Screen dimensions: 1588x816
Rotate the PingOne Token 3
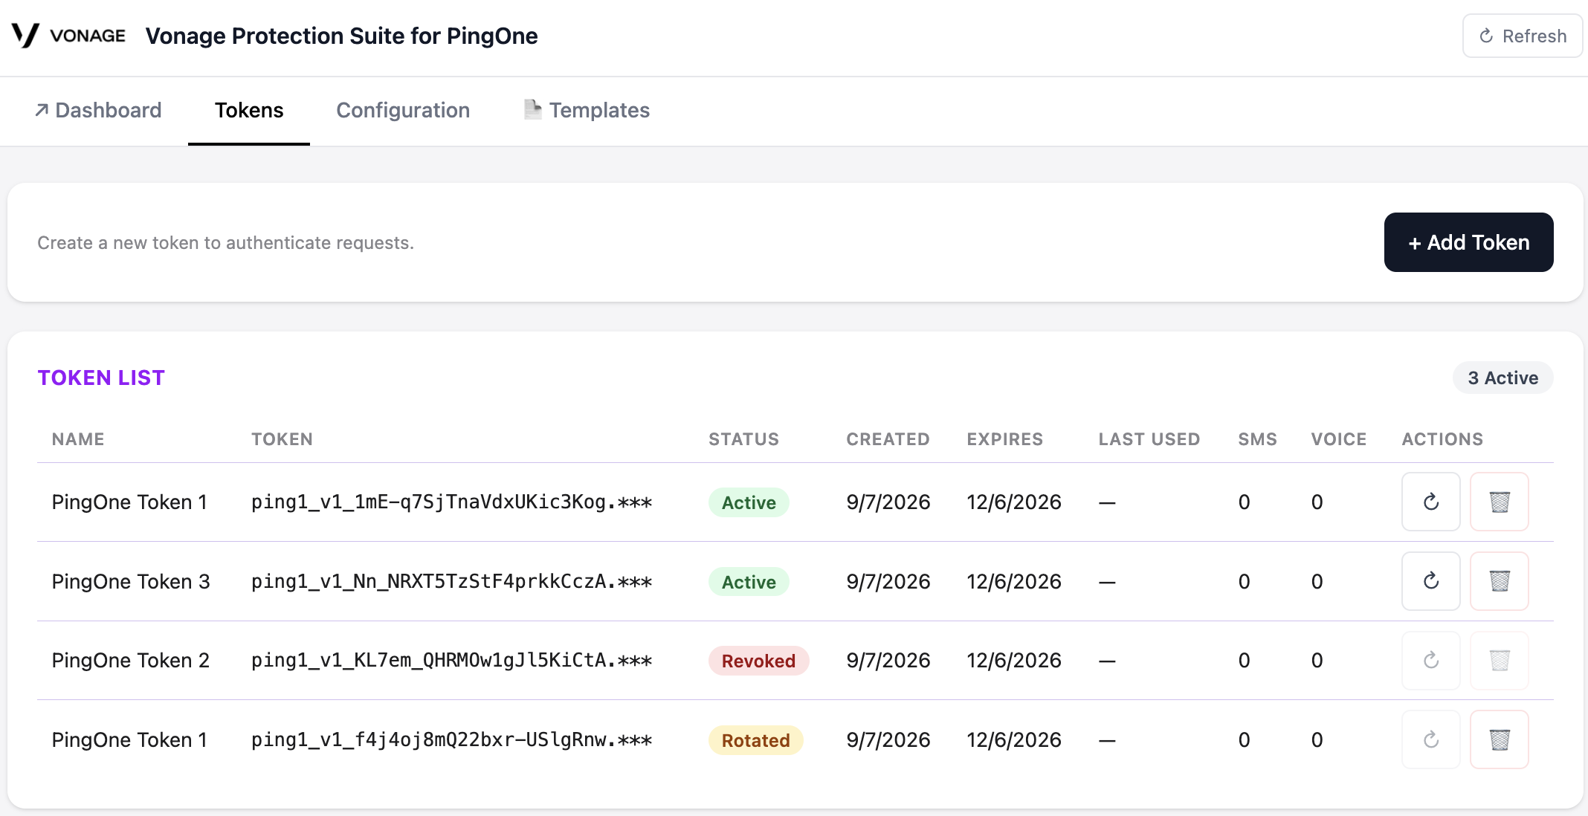click(x=1431, y=581)
